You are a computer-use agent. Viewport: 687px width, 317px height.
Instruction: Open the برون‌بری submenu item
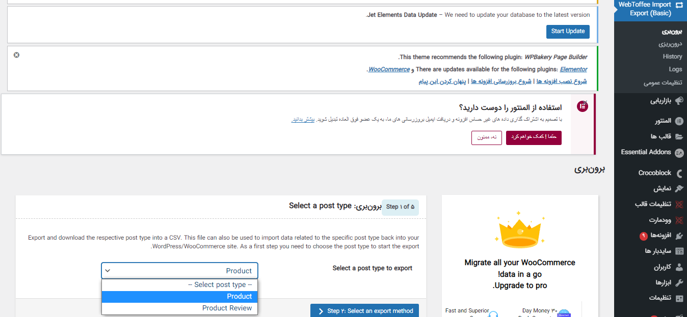pos(672,32)
